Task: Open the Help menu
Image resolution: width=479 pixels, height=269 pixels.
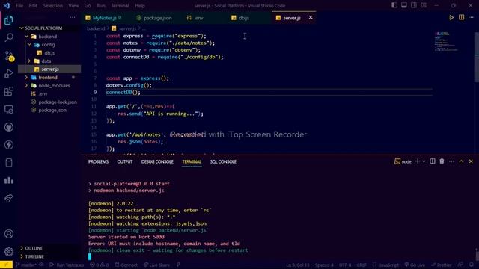Action: 140,5
